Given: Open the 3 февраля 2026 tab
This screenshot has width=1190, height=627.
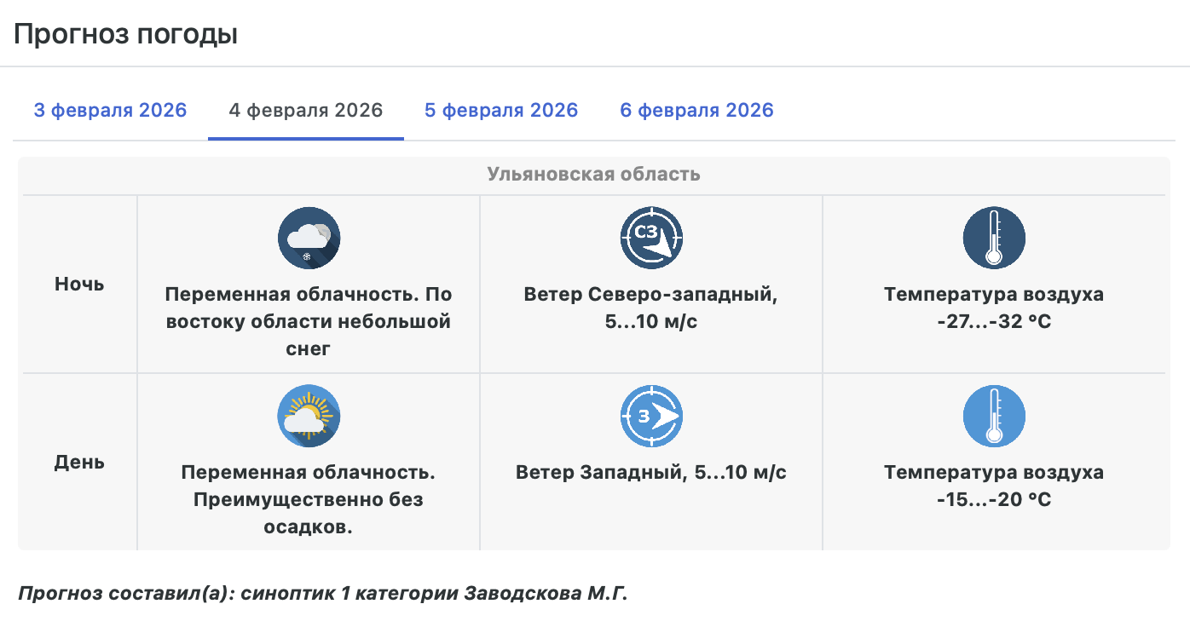Looking at the screenshot, I should click(x=110, y=111).
